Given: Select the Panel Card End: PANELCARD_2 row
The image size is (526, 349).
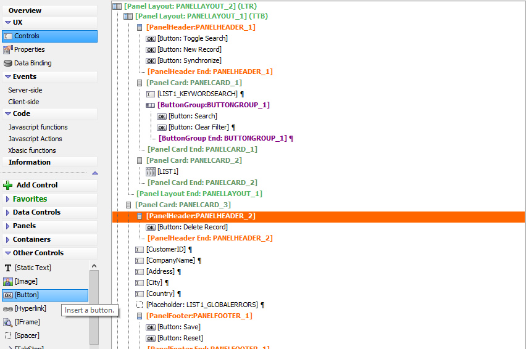Looking at the screenshot, I should pyautogui.click(x=202, y=183).
